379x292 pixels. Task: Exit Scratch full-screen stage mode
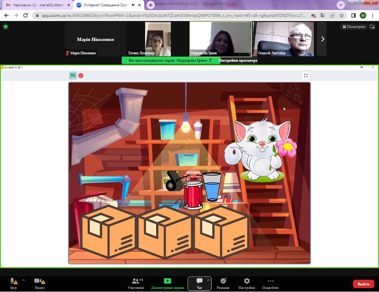click(306, 76)
